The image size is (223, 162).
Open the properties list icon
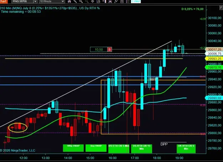[128, 1]
